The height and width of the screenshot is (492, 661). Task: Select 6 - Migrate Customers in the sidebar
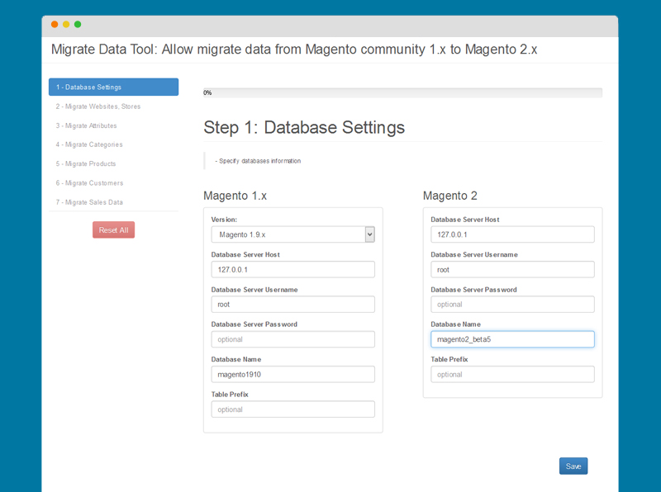89,183
